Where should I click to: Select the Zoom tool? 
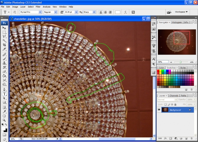point(4,120)
